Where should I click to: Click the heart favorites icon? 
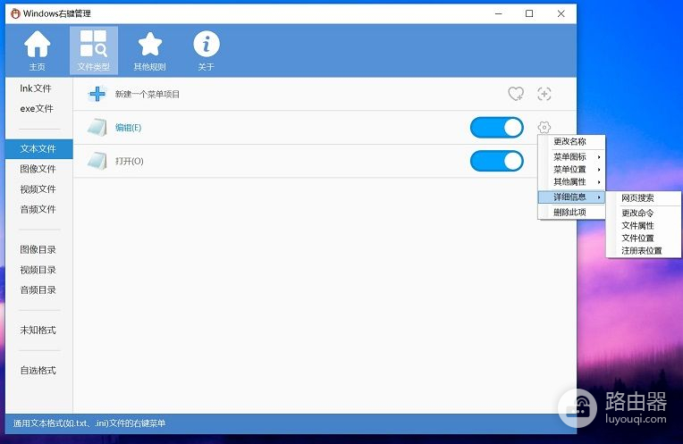[516, 94]
